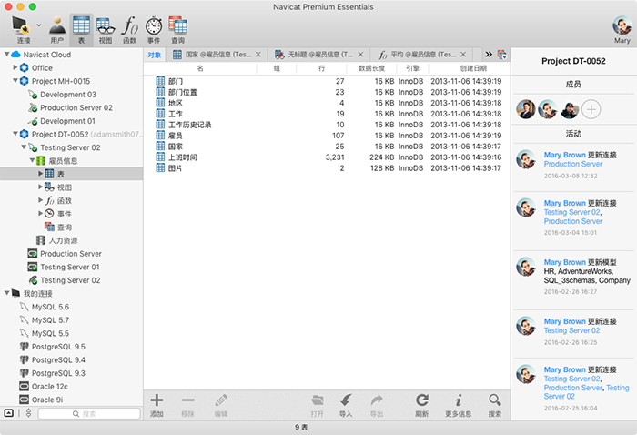The height and width of the screenshot is (435, 637).
Task: Collapse the Project MH-0015 node
Action: point(15,80)
